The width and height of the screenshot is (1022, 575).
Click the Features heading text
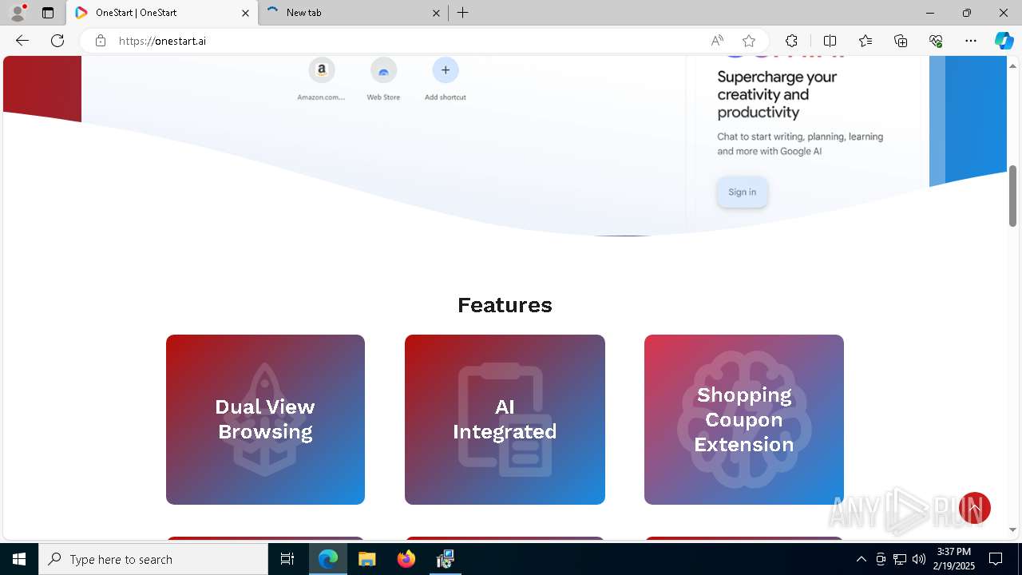pyautogui.click(x=505, y=305)
